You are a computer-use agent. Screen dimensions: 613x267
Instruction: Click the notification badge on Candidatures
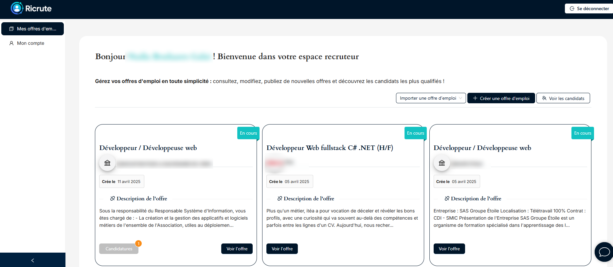138,243
